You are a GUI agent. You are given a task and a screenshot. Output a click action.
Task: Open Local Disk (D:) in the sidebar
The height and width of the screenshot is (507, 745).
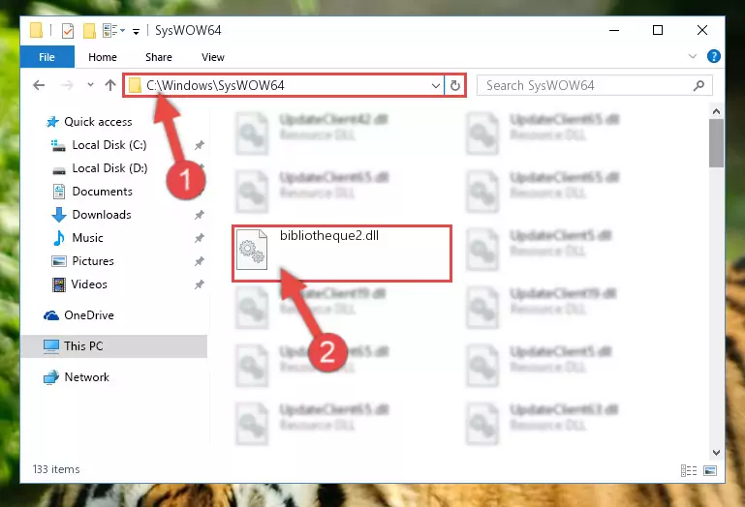(109, 168)
